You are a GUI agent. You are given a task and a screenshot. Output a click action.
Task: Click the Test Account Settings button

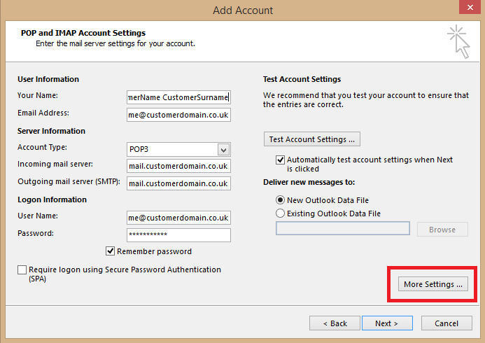tap(312, 139)
